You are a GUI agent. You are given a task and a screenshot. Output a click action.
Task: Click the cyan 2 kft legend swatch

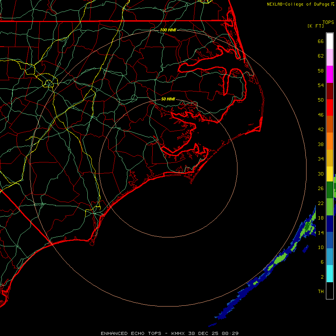click(330, 273)
